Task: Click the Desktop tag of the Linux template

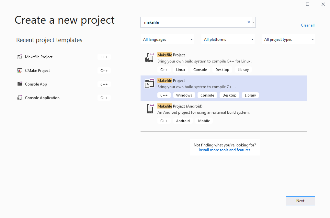Action: [x=222, y=70]
